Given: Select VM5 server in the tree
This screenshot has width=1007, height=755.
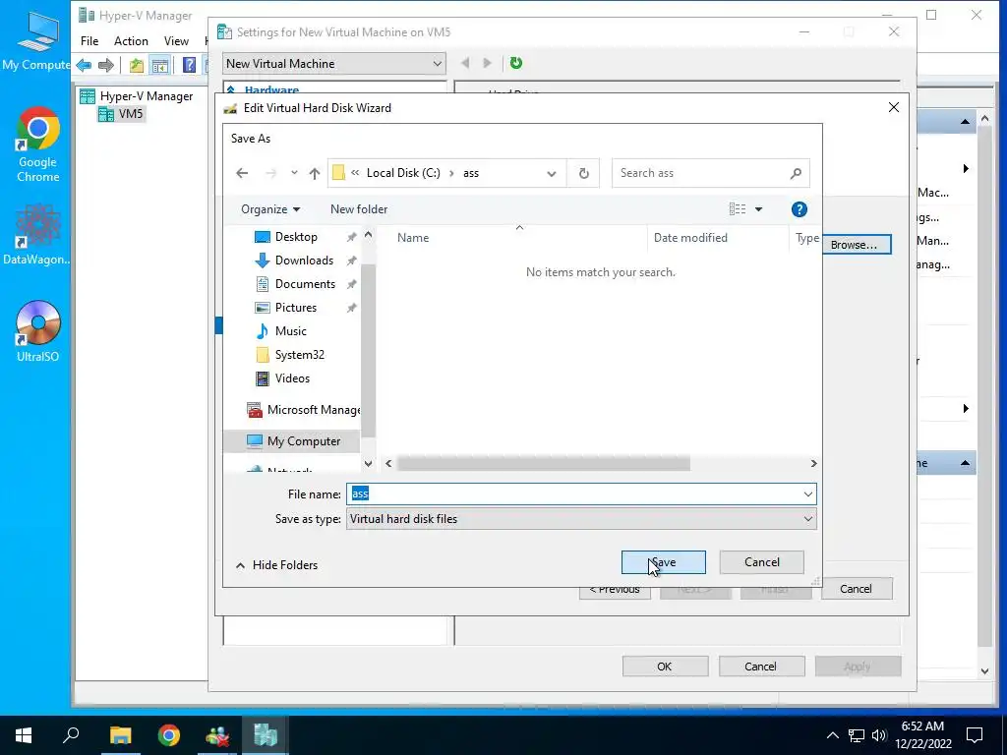Looking at the screenshot, I should coord(122,114).
